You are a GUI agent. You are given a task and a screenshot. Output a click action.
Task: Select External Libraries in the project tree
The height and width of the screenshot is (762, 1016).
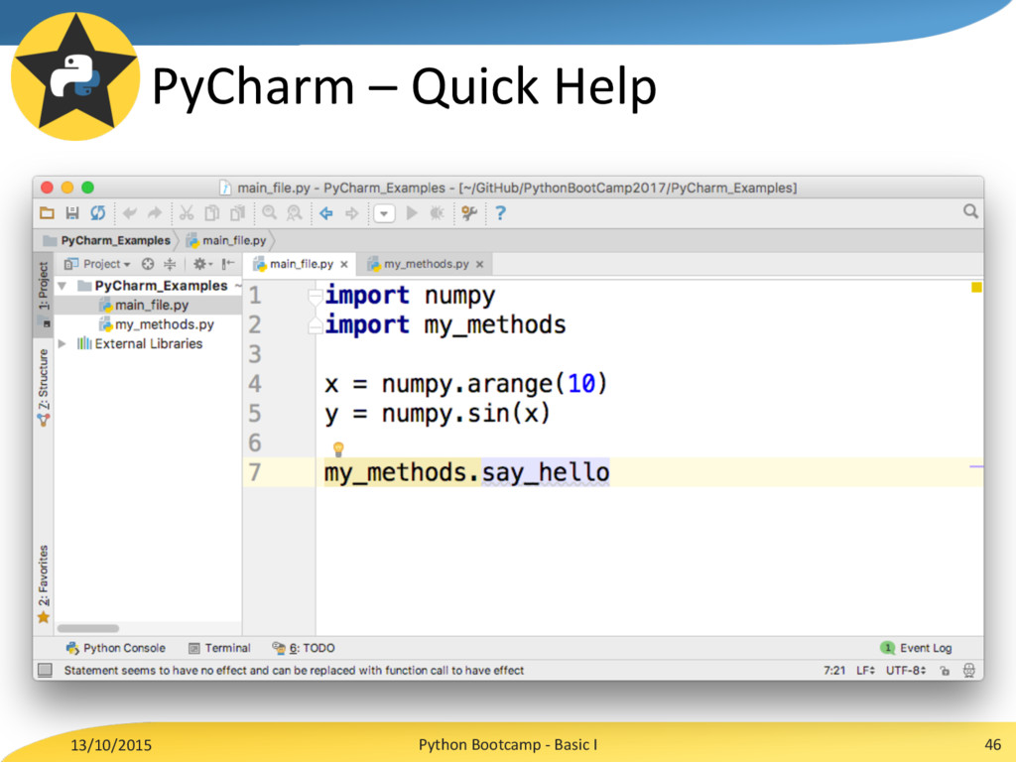(149, 343)
